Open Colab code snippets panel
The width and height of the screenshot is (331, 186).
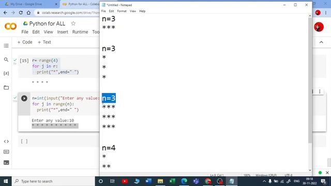6,141
